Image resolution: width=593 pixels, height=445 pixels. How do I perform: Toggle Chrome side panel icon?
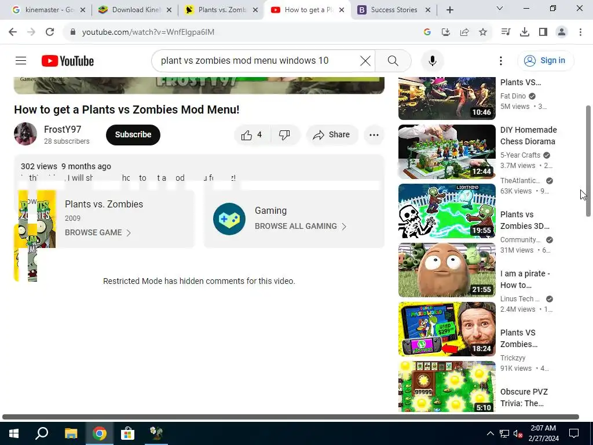pos(543,32)
